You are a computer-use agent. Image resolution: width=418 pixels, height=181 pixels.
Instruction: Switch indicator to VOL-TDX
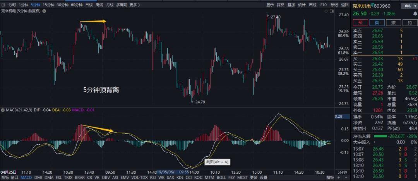(140, 178)
